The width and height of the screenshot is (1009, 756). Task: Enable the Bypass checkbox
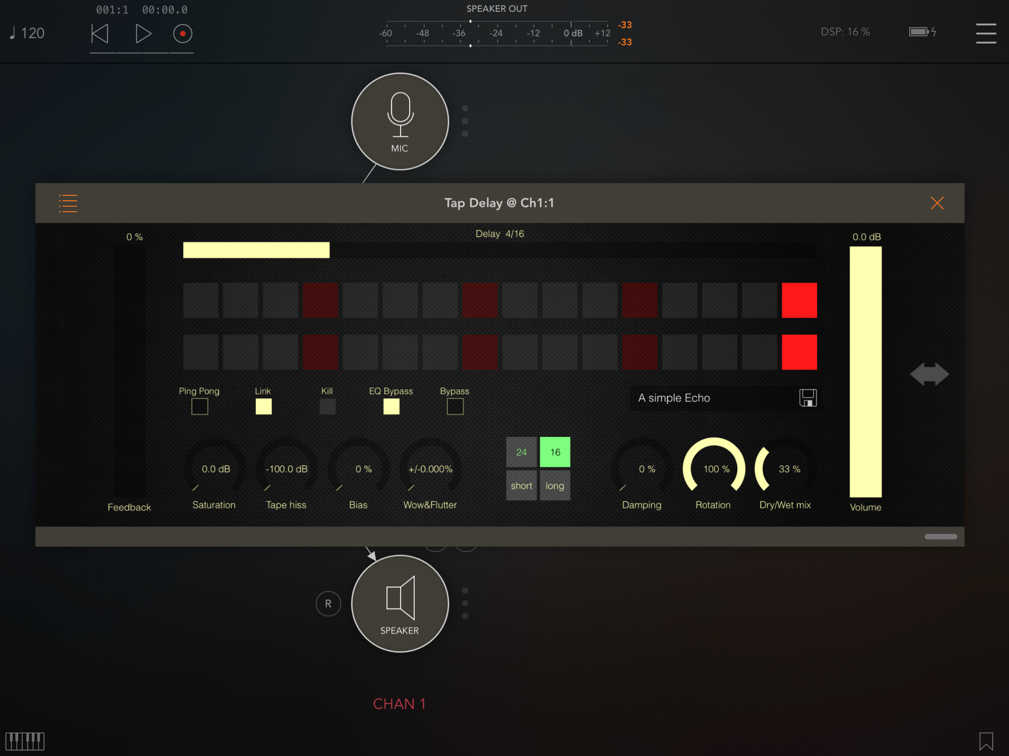pyautogui.click(x=455, y=406)
